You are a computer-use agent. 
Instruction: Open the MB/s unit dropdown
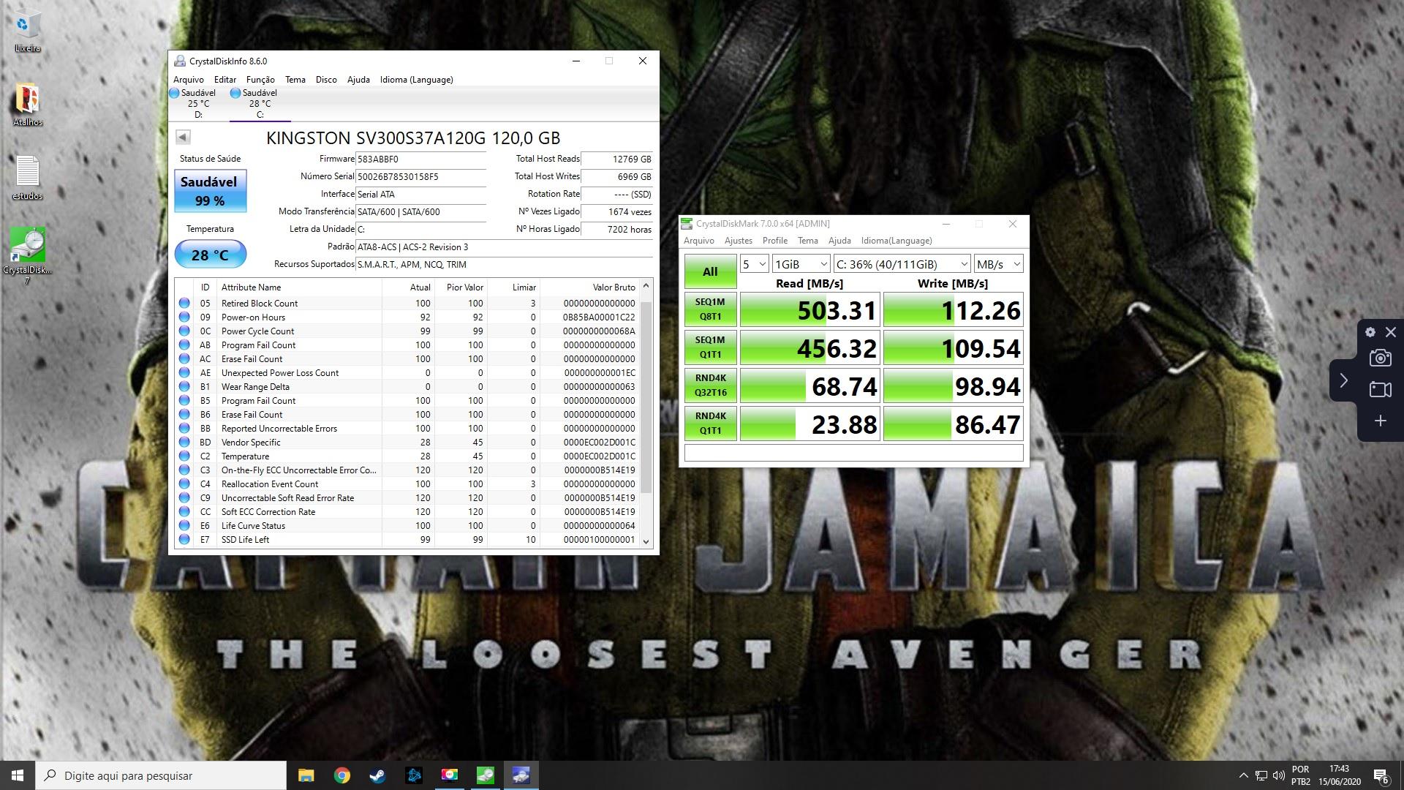(998, 264)
